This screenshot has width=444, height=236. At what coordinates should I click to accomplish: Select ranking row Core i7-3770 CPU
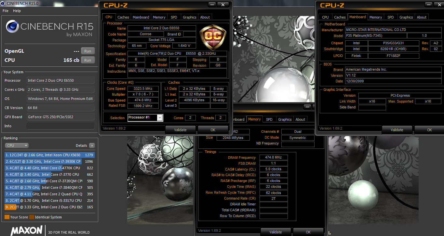coord(49,174)
